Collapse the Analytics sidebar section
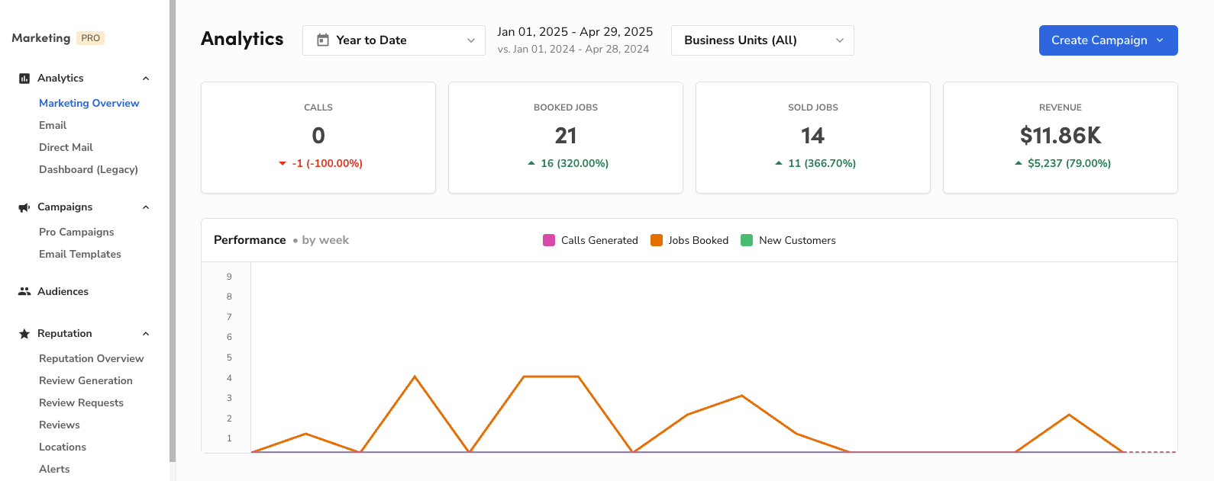The width and height of the screenshot is (1214, 481). [x=146, y=79]
